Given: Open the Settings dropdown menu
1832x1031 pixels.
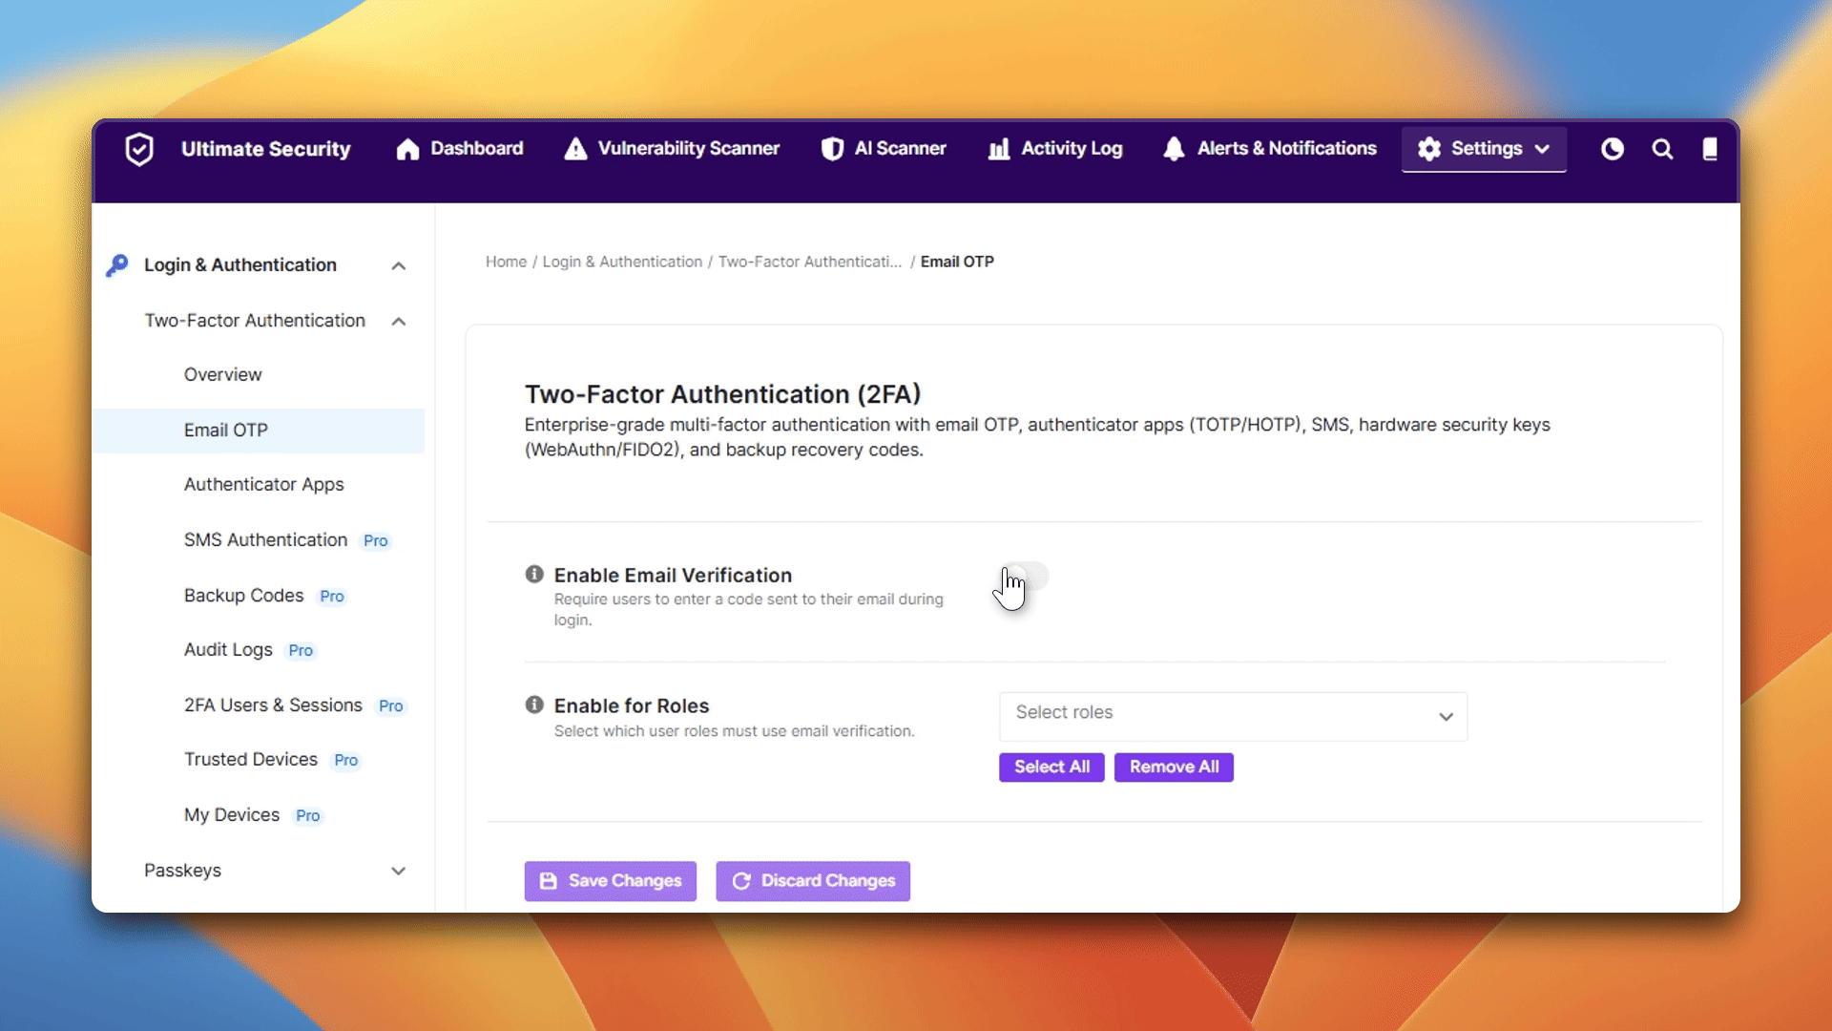Looking at the screenshot, I should [1484, 149].
